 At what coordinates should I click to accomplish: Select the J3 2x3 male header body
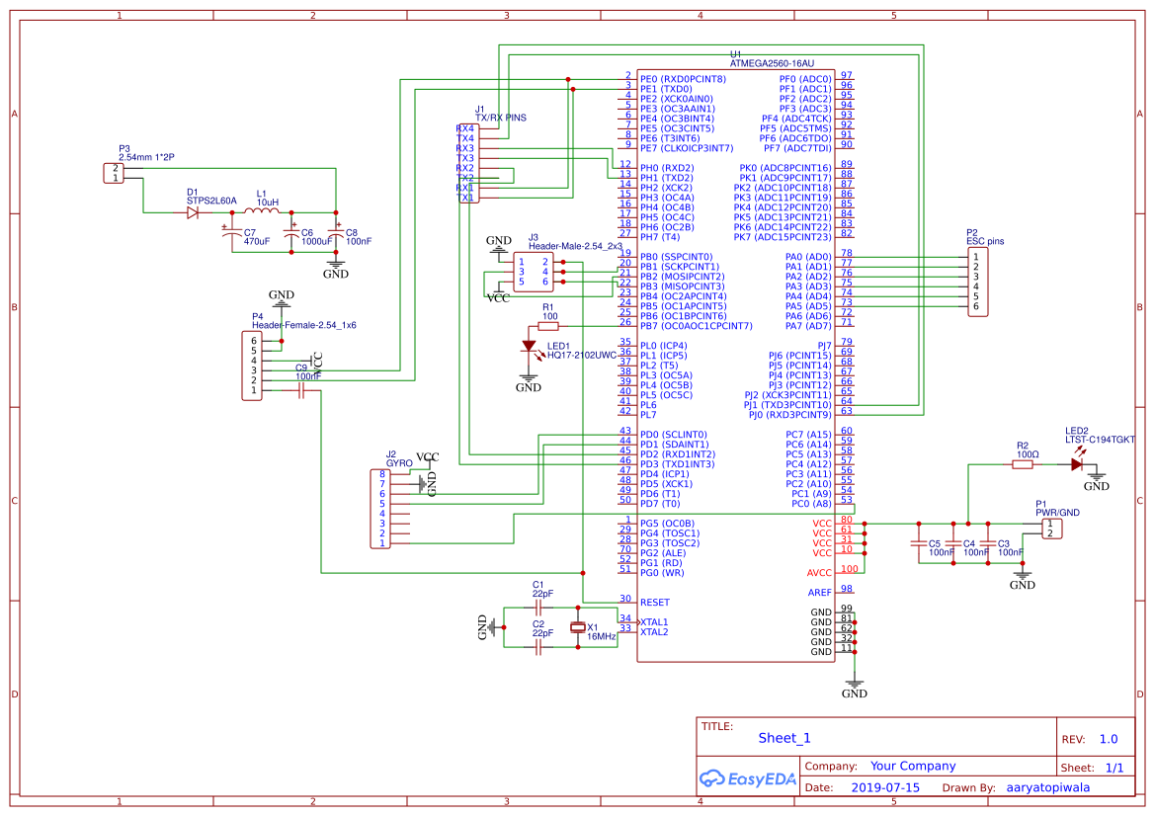[x=534, y=272]
